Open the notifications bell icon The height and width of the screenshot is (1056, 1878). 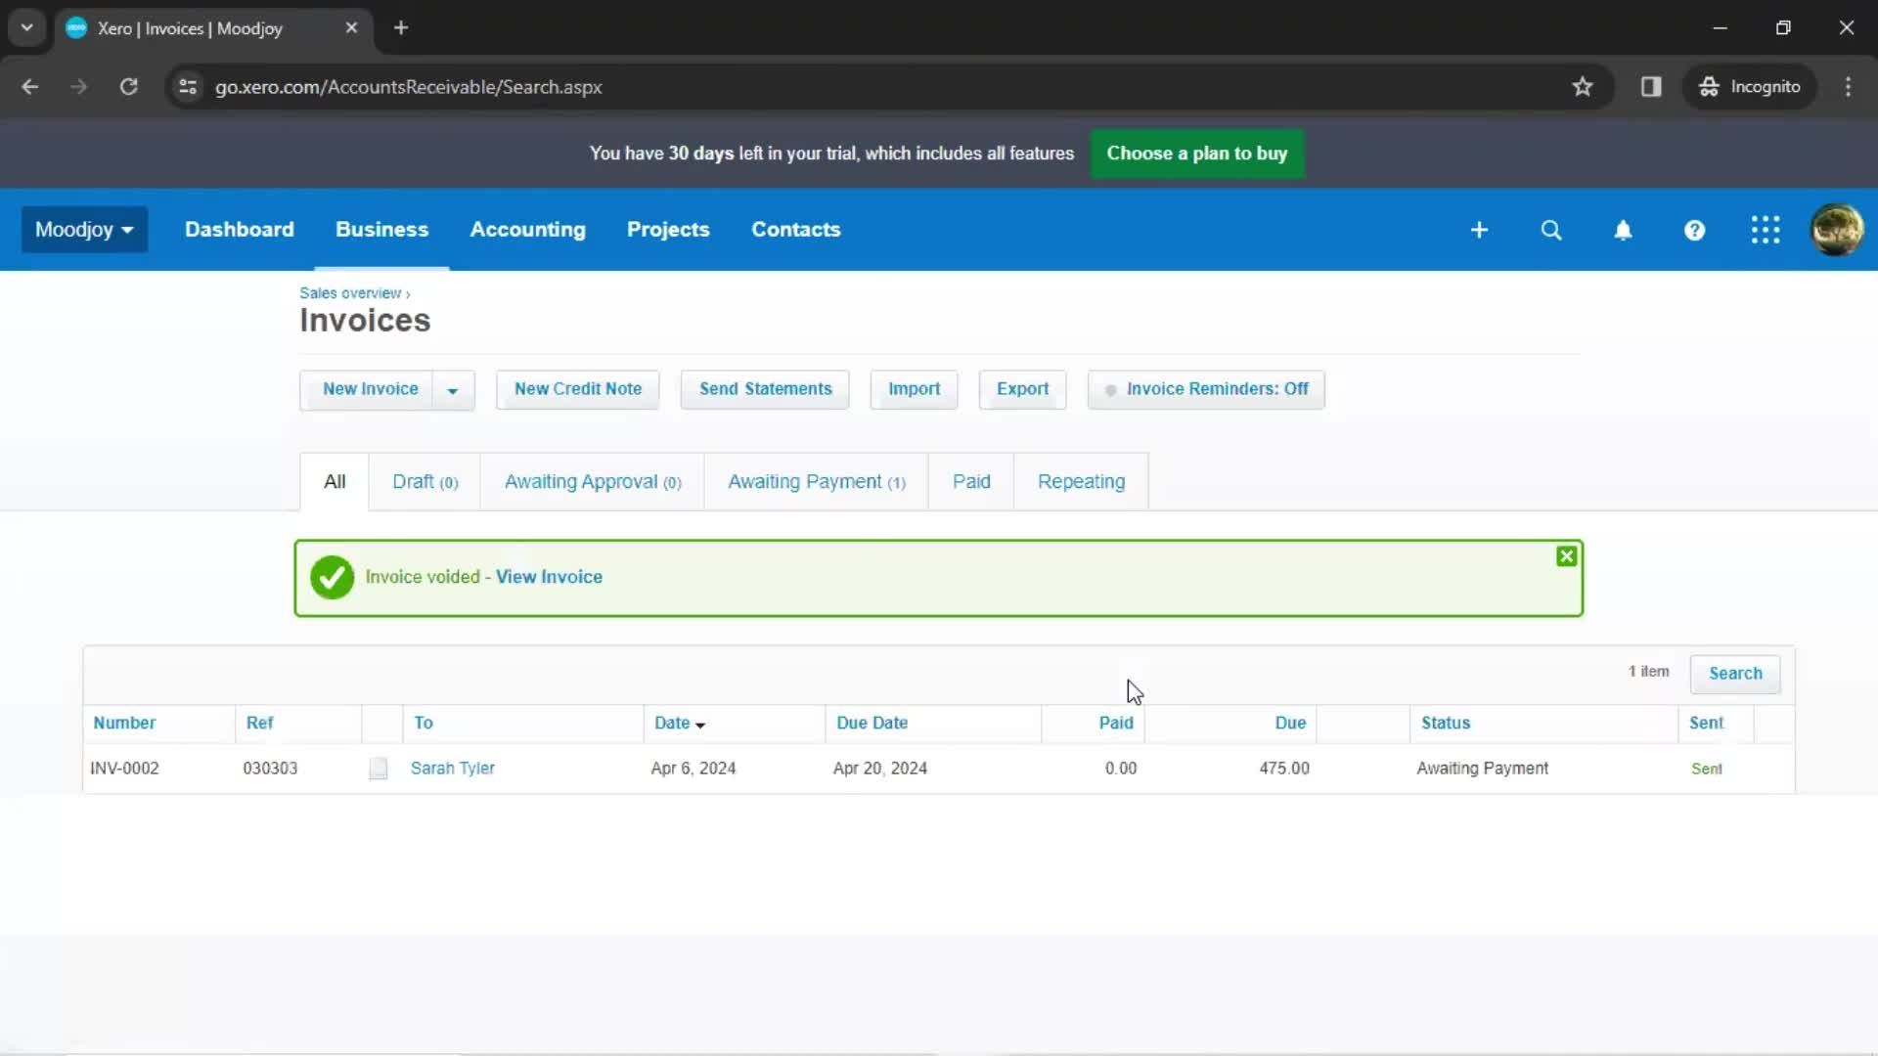1623,230
